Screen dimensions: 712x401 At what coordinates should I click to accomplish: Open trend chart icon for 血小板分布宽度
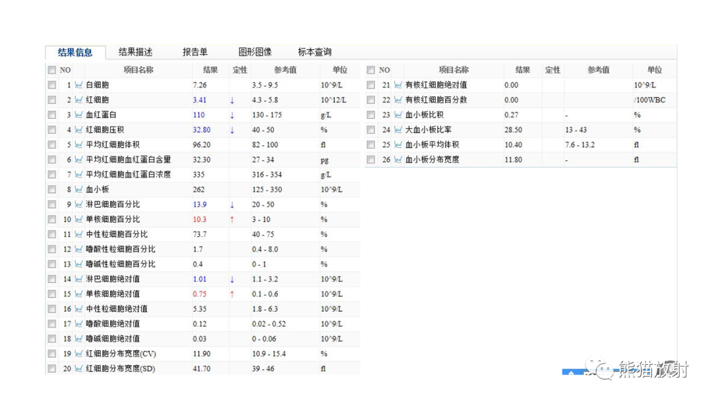[x=398, y=160]
